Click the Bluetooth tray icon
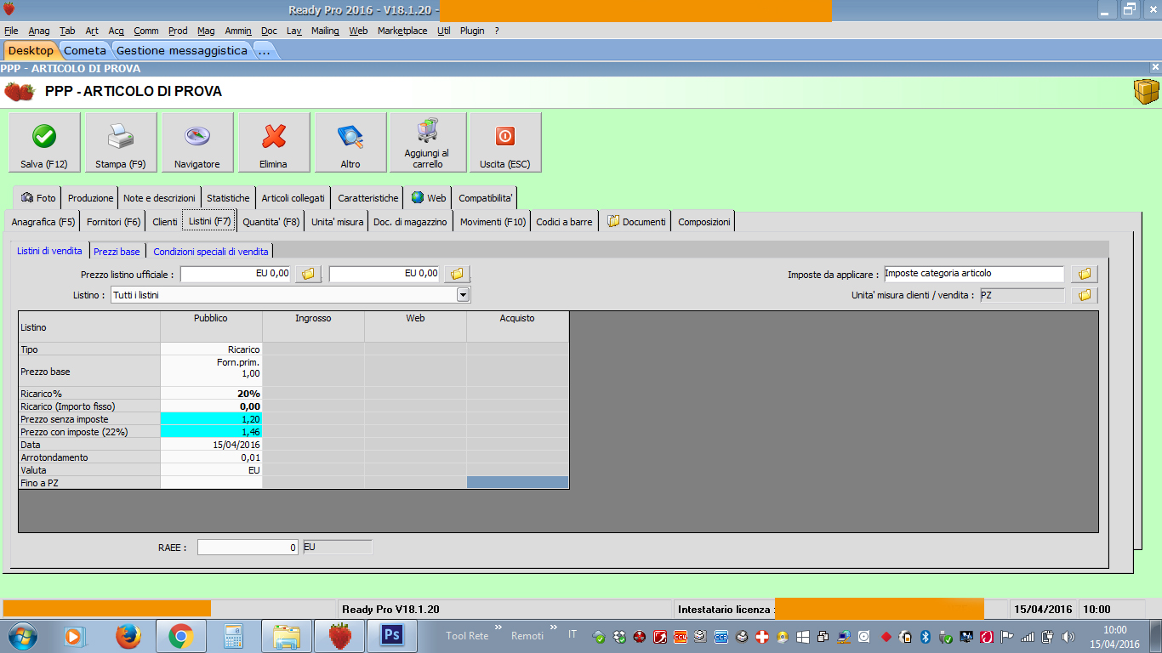1162x653 pixels. click(x=926, y=636)
